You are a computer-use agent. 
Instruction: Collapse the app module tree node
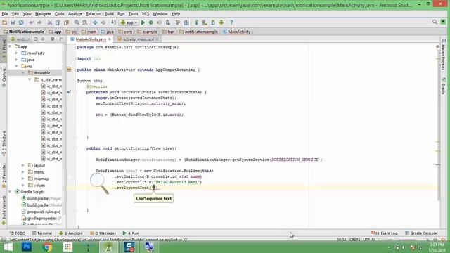pyautogui.click(x=11, y=46)
